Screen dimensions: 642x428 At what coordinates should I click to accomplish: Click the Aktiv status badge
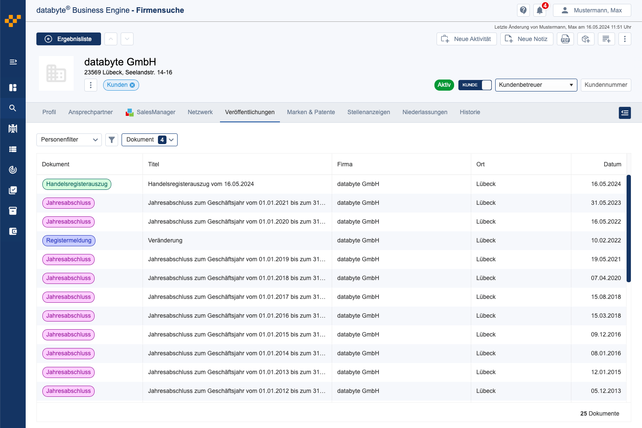(444, 85)
